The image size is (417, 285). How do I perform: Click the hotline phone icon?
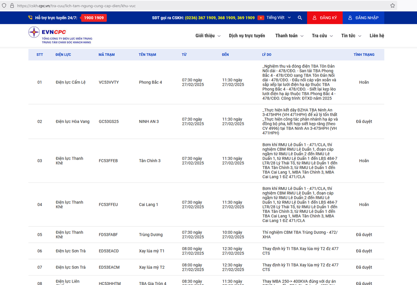pyautogui.click(x=31, y=18)
